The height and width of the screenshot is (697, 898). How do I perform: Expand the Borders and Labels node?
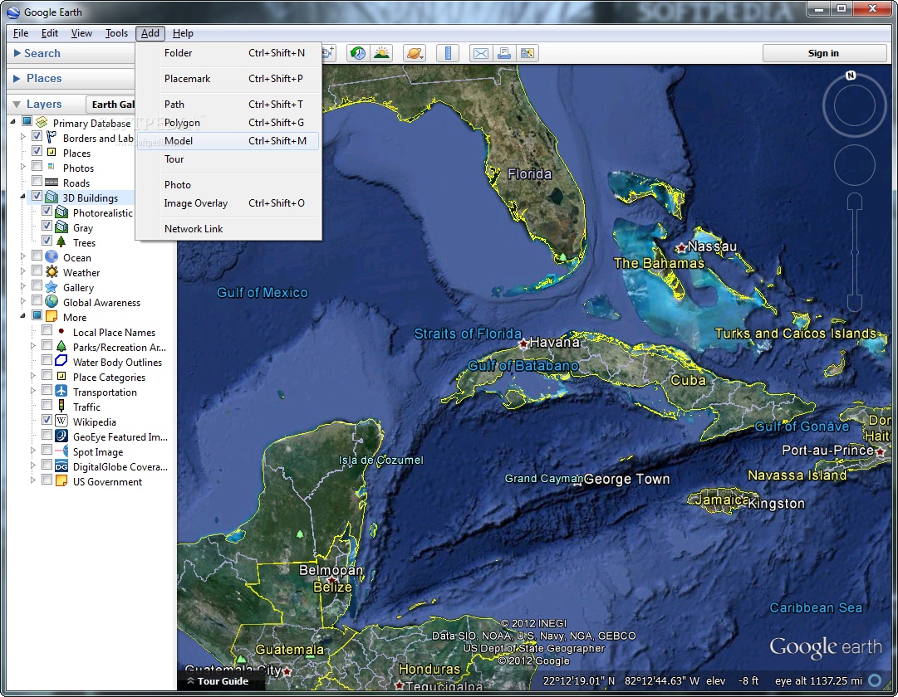click(23, 137)
